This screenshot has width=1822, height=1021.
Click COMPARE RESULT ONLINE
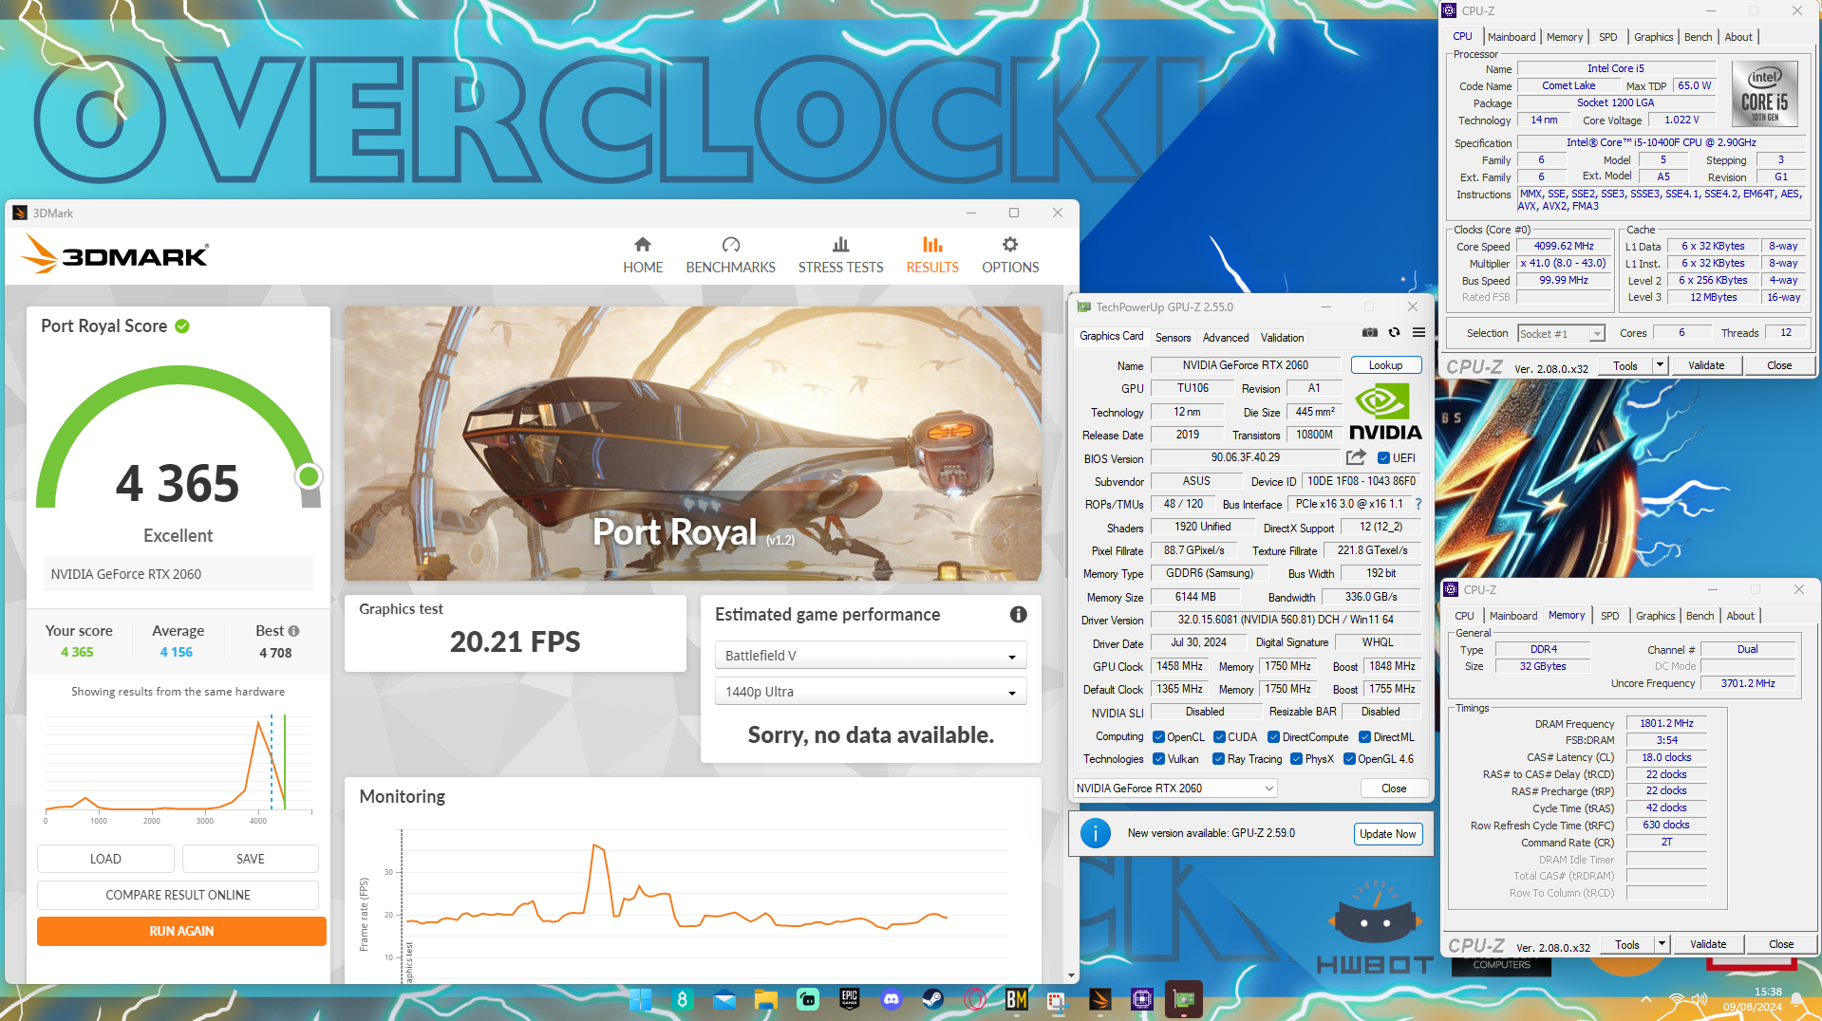pos(178,895)
